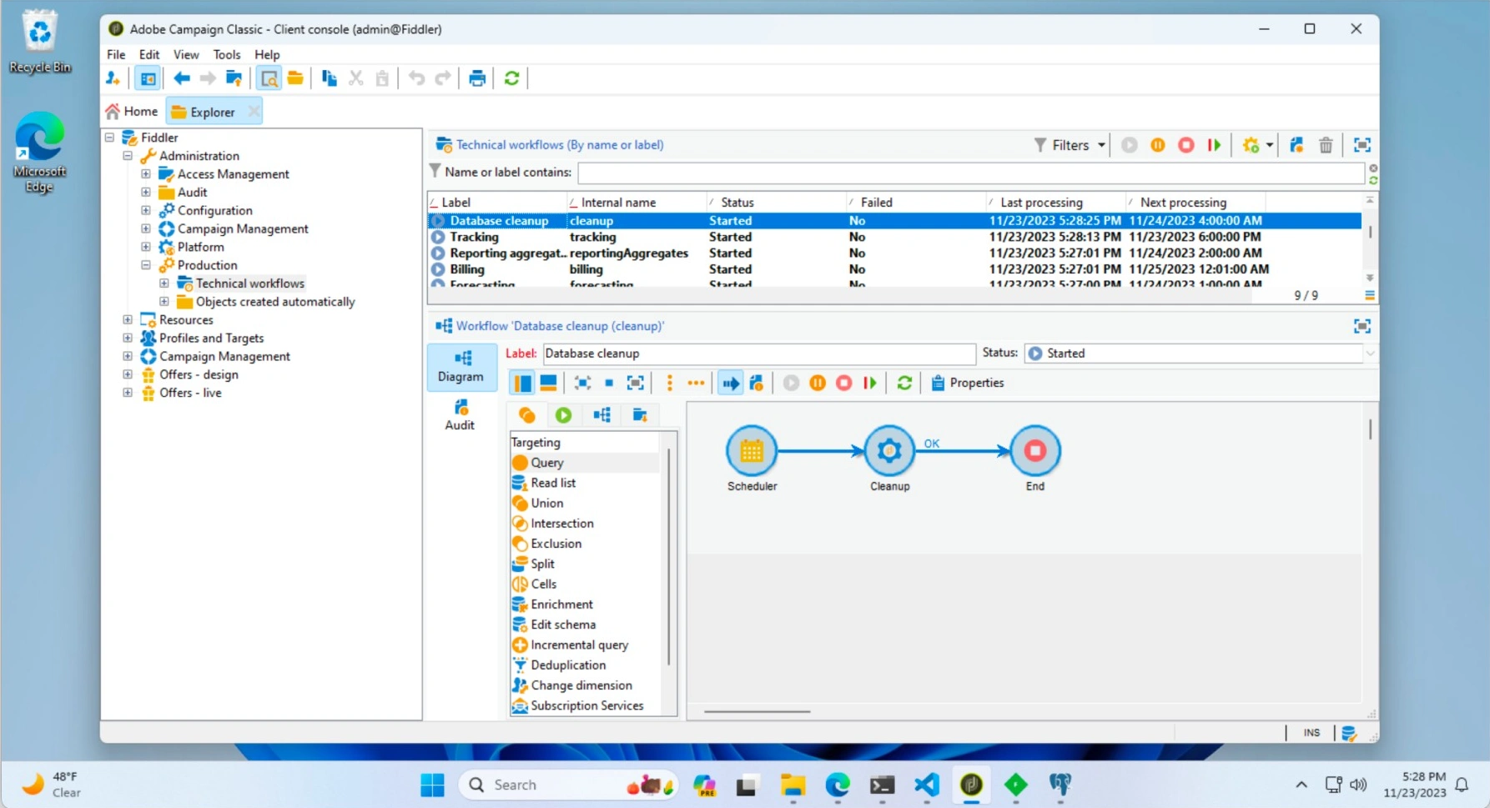The image size is (1490, 808).
Task: Refresh the workflow diagram
Action: [x=904, y=383]
